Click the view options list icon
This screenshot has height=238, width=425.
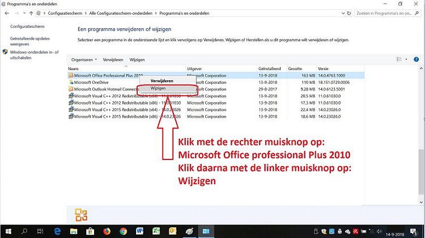pos(399,59)
